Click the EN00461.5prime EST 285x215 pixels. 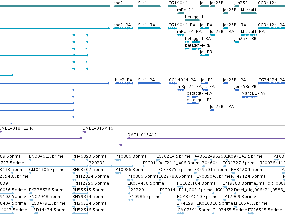(x=30, y=160)
